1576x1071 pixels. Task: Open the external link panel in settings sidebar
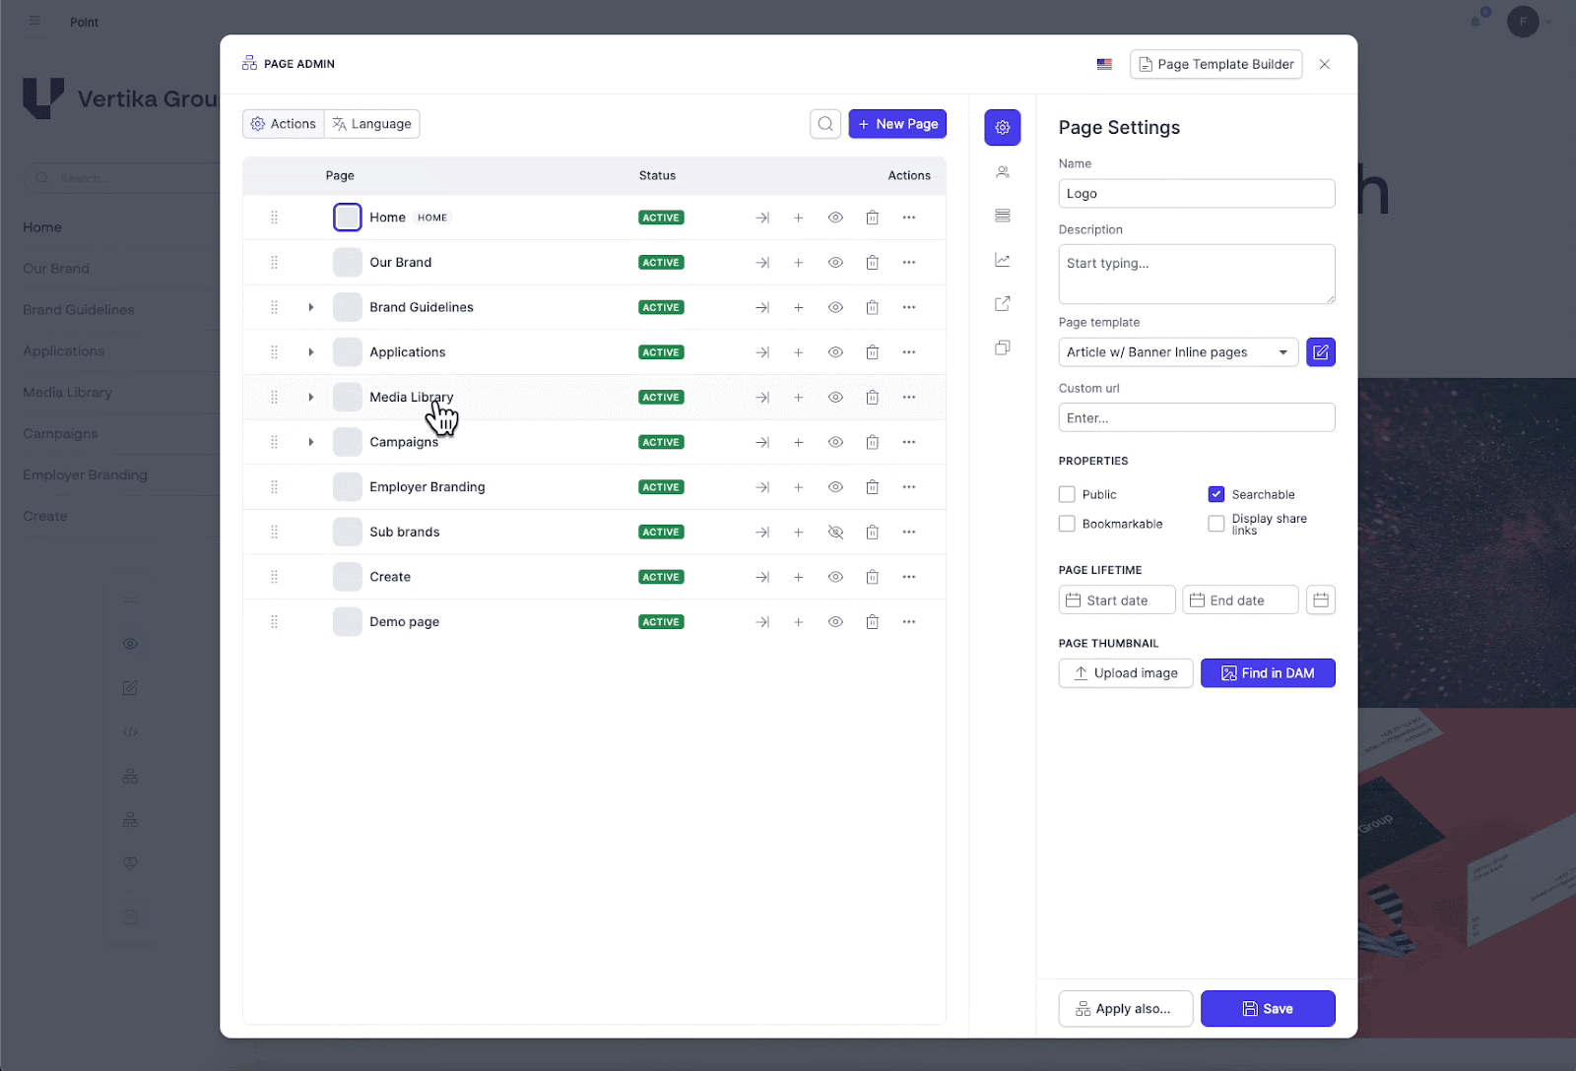(x=1002, y=304)
